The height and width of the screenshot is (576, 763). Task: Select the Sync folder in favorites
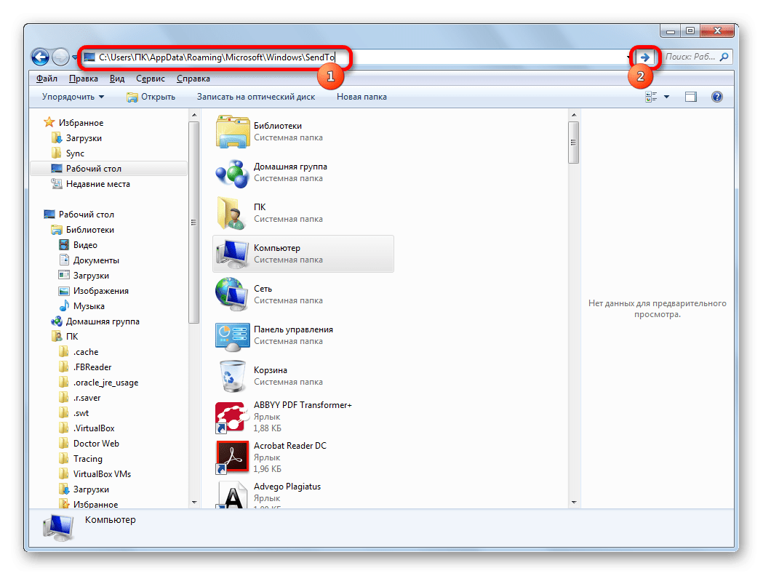[x=68, y=153]
